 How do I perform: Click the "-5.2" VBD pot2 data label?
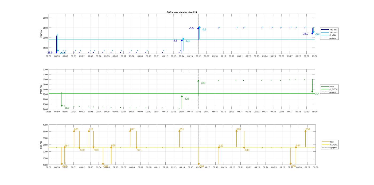[204, 30]
